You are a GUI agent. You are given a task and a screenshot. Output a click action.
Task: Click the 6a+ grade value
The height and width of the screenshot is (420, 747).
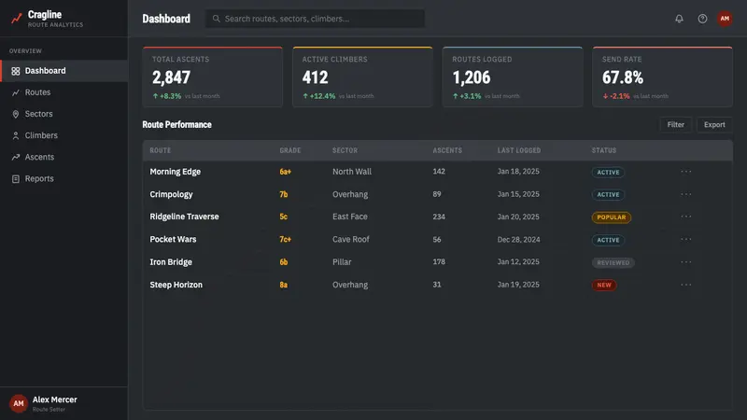coord(286,172)
